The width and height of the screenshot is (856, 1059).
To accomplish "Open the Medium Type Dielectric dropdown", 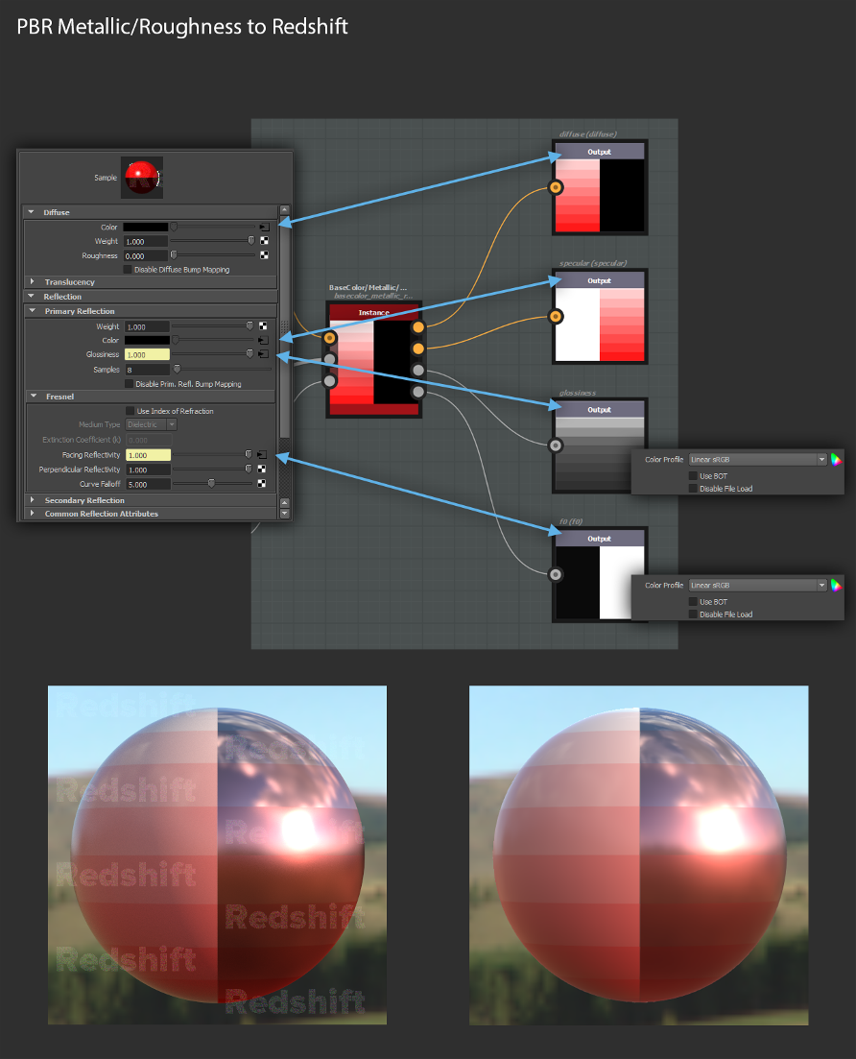I will click(152, 424).
